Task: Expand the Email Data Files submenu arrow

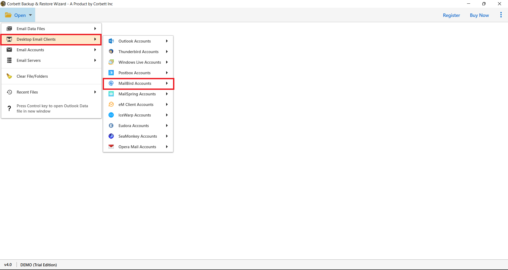Action: (95, 29)
